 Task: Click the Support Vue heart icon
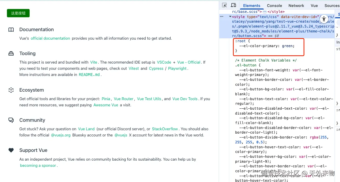tap(11, 150)
